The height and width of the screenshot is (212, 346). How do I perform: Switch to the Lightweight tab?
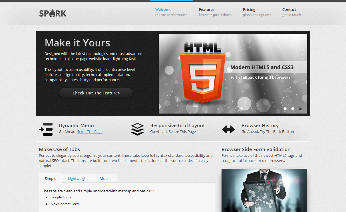pos(78,178)
